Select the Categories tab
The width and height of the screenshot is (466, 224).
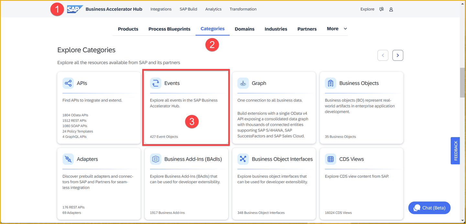213,29
